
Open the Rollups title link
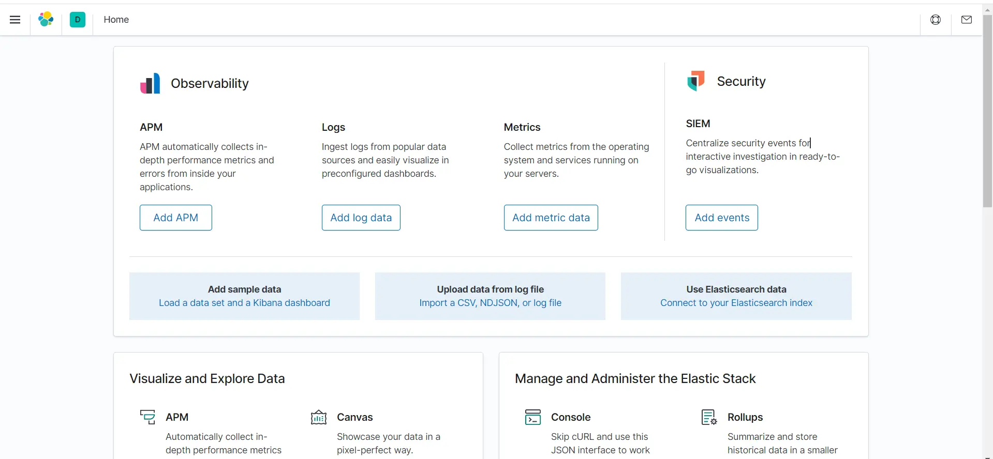(x=745, y=417)
